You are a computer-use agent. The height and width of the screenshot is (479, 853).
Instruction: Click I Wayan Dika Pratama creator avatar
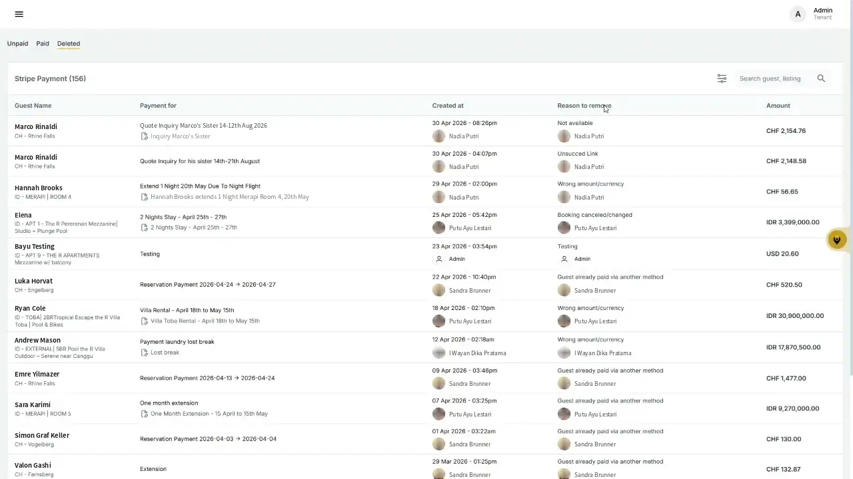pos(438,353)
